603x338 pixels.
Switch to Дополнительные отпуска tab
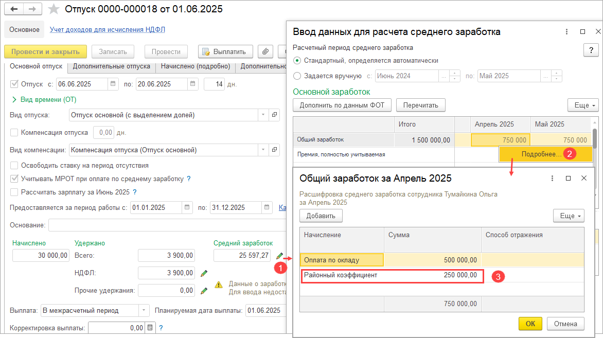tap(112, 66)
